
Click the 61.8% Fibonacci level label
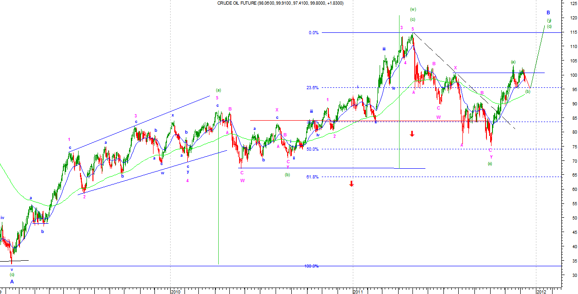coord(313,177)
